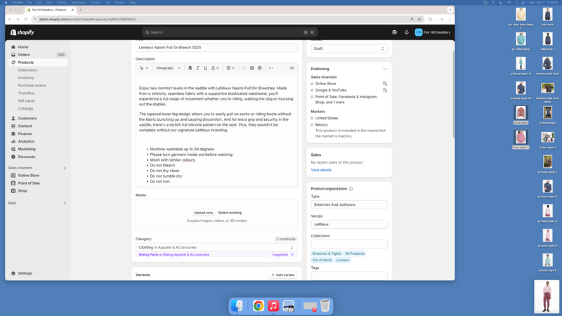Open Collections under Products
This screenshot has width=562, height=316.
27,70
